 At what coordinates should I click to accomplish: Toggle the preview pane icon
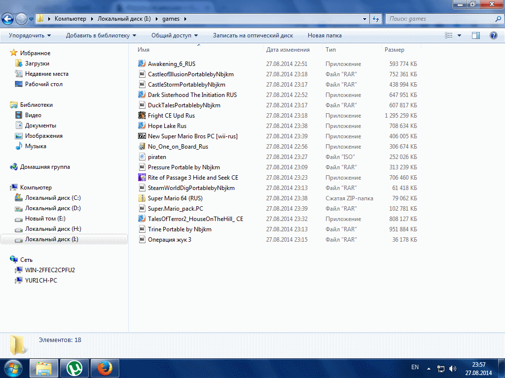[x=476, y=35]
